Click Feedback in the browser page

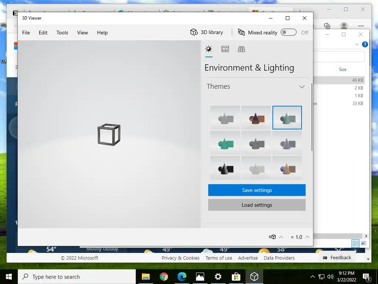click(x=337, y=258)
